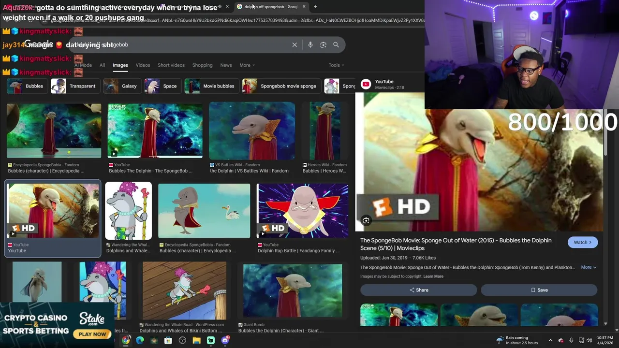The height and width of the screenshot is (348, 619).
Task: Click Lens icon on preview image
Action: point(366,220)
